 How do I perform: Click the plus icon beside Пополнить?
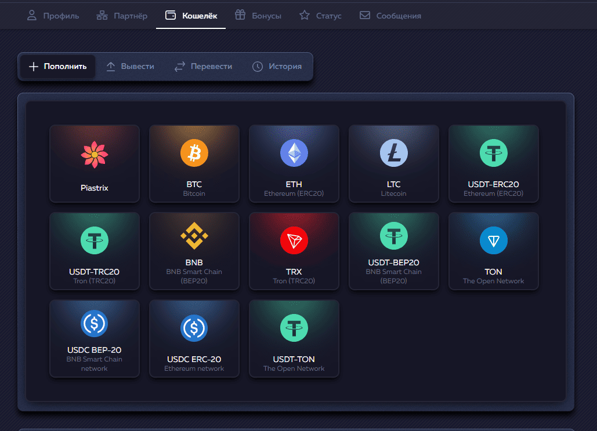(34, 67)
